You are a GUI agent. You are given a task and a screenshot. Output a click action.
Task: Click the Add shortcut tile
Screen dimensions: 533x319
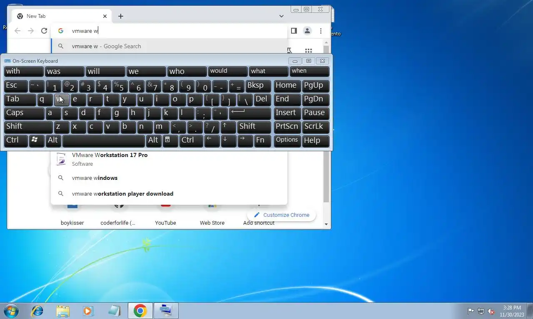point(259,223)
